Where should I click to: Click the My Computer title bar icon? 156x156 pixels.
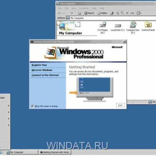58,4
